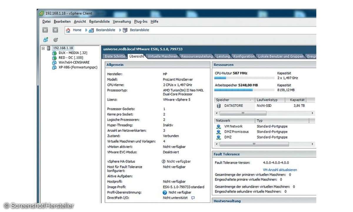Click the DirectPath I/O comment bubble icon
Screen dimensions: 353x212
click(x=193, y=198)
